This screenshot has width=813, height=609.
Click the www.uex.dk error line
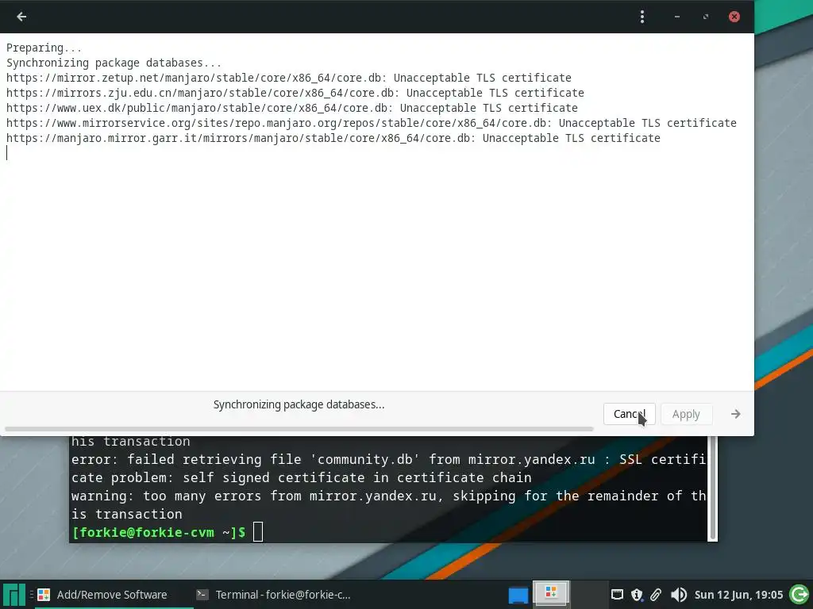pos(292,108)
